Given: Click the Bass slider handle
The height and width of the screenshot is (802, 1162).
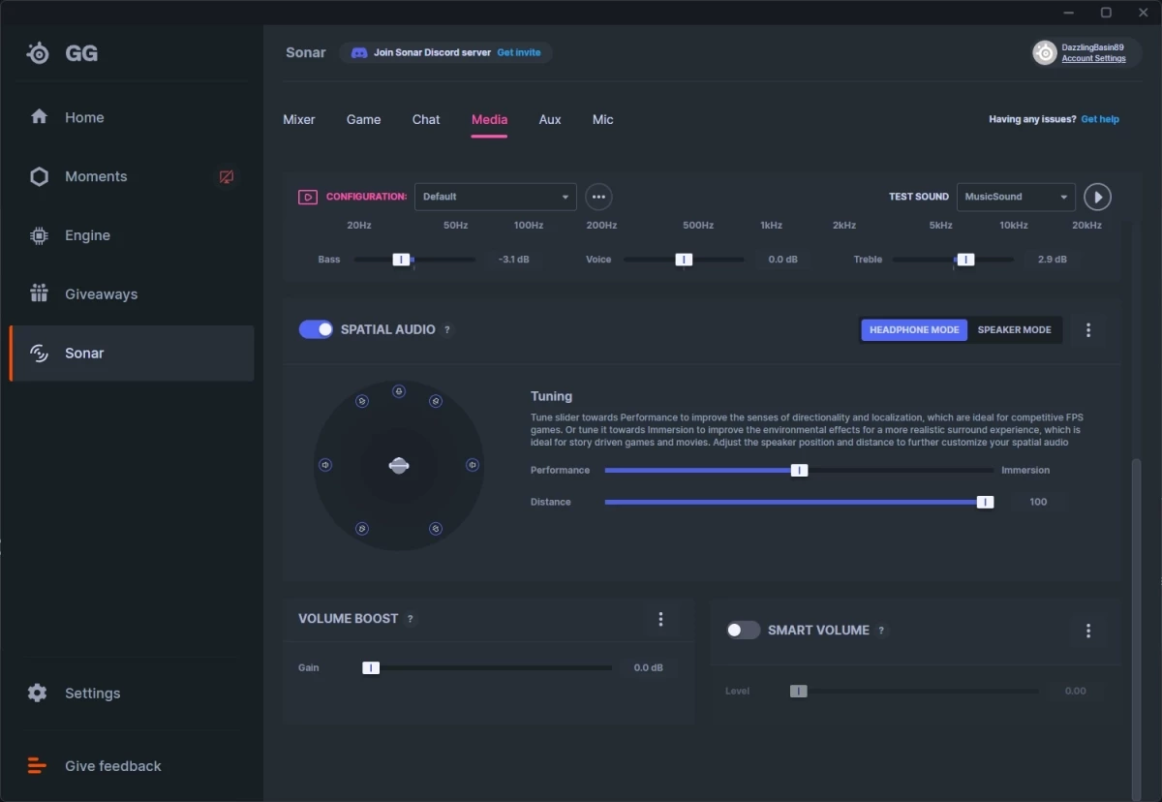Looking at the screenshot, I should [401, 260].
